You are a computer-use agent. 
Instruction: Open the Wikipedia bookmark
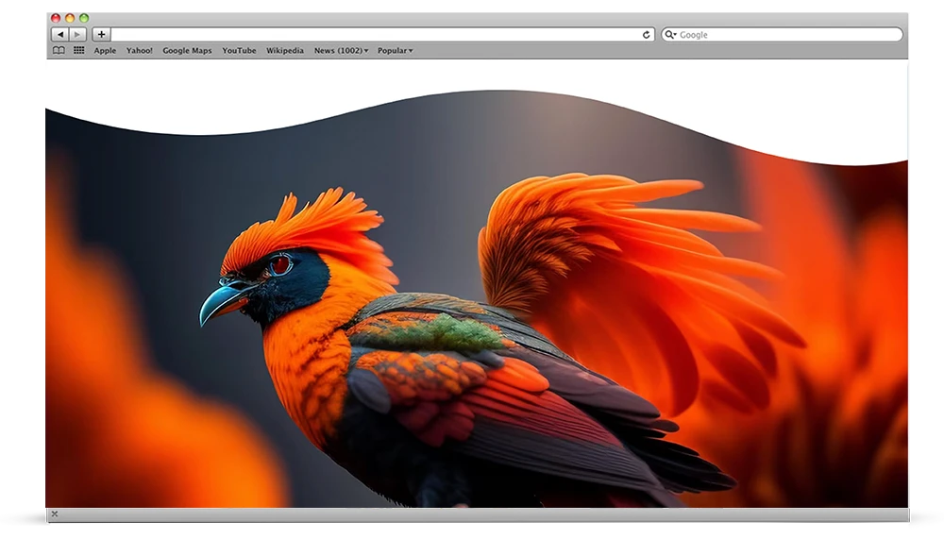(x=285, y=51)
